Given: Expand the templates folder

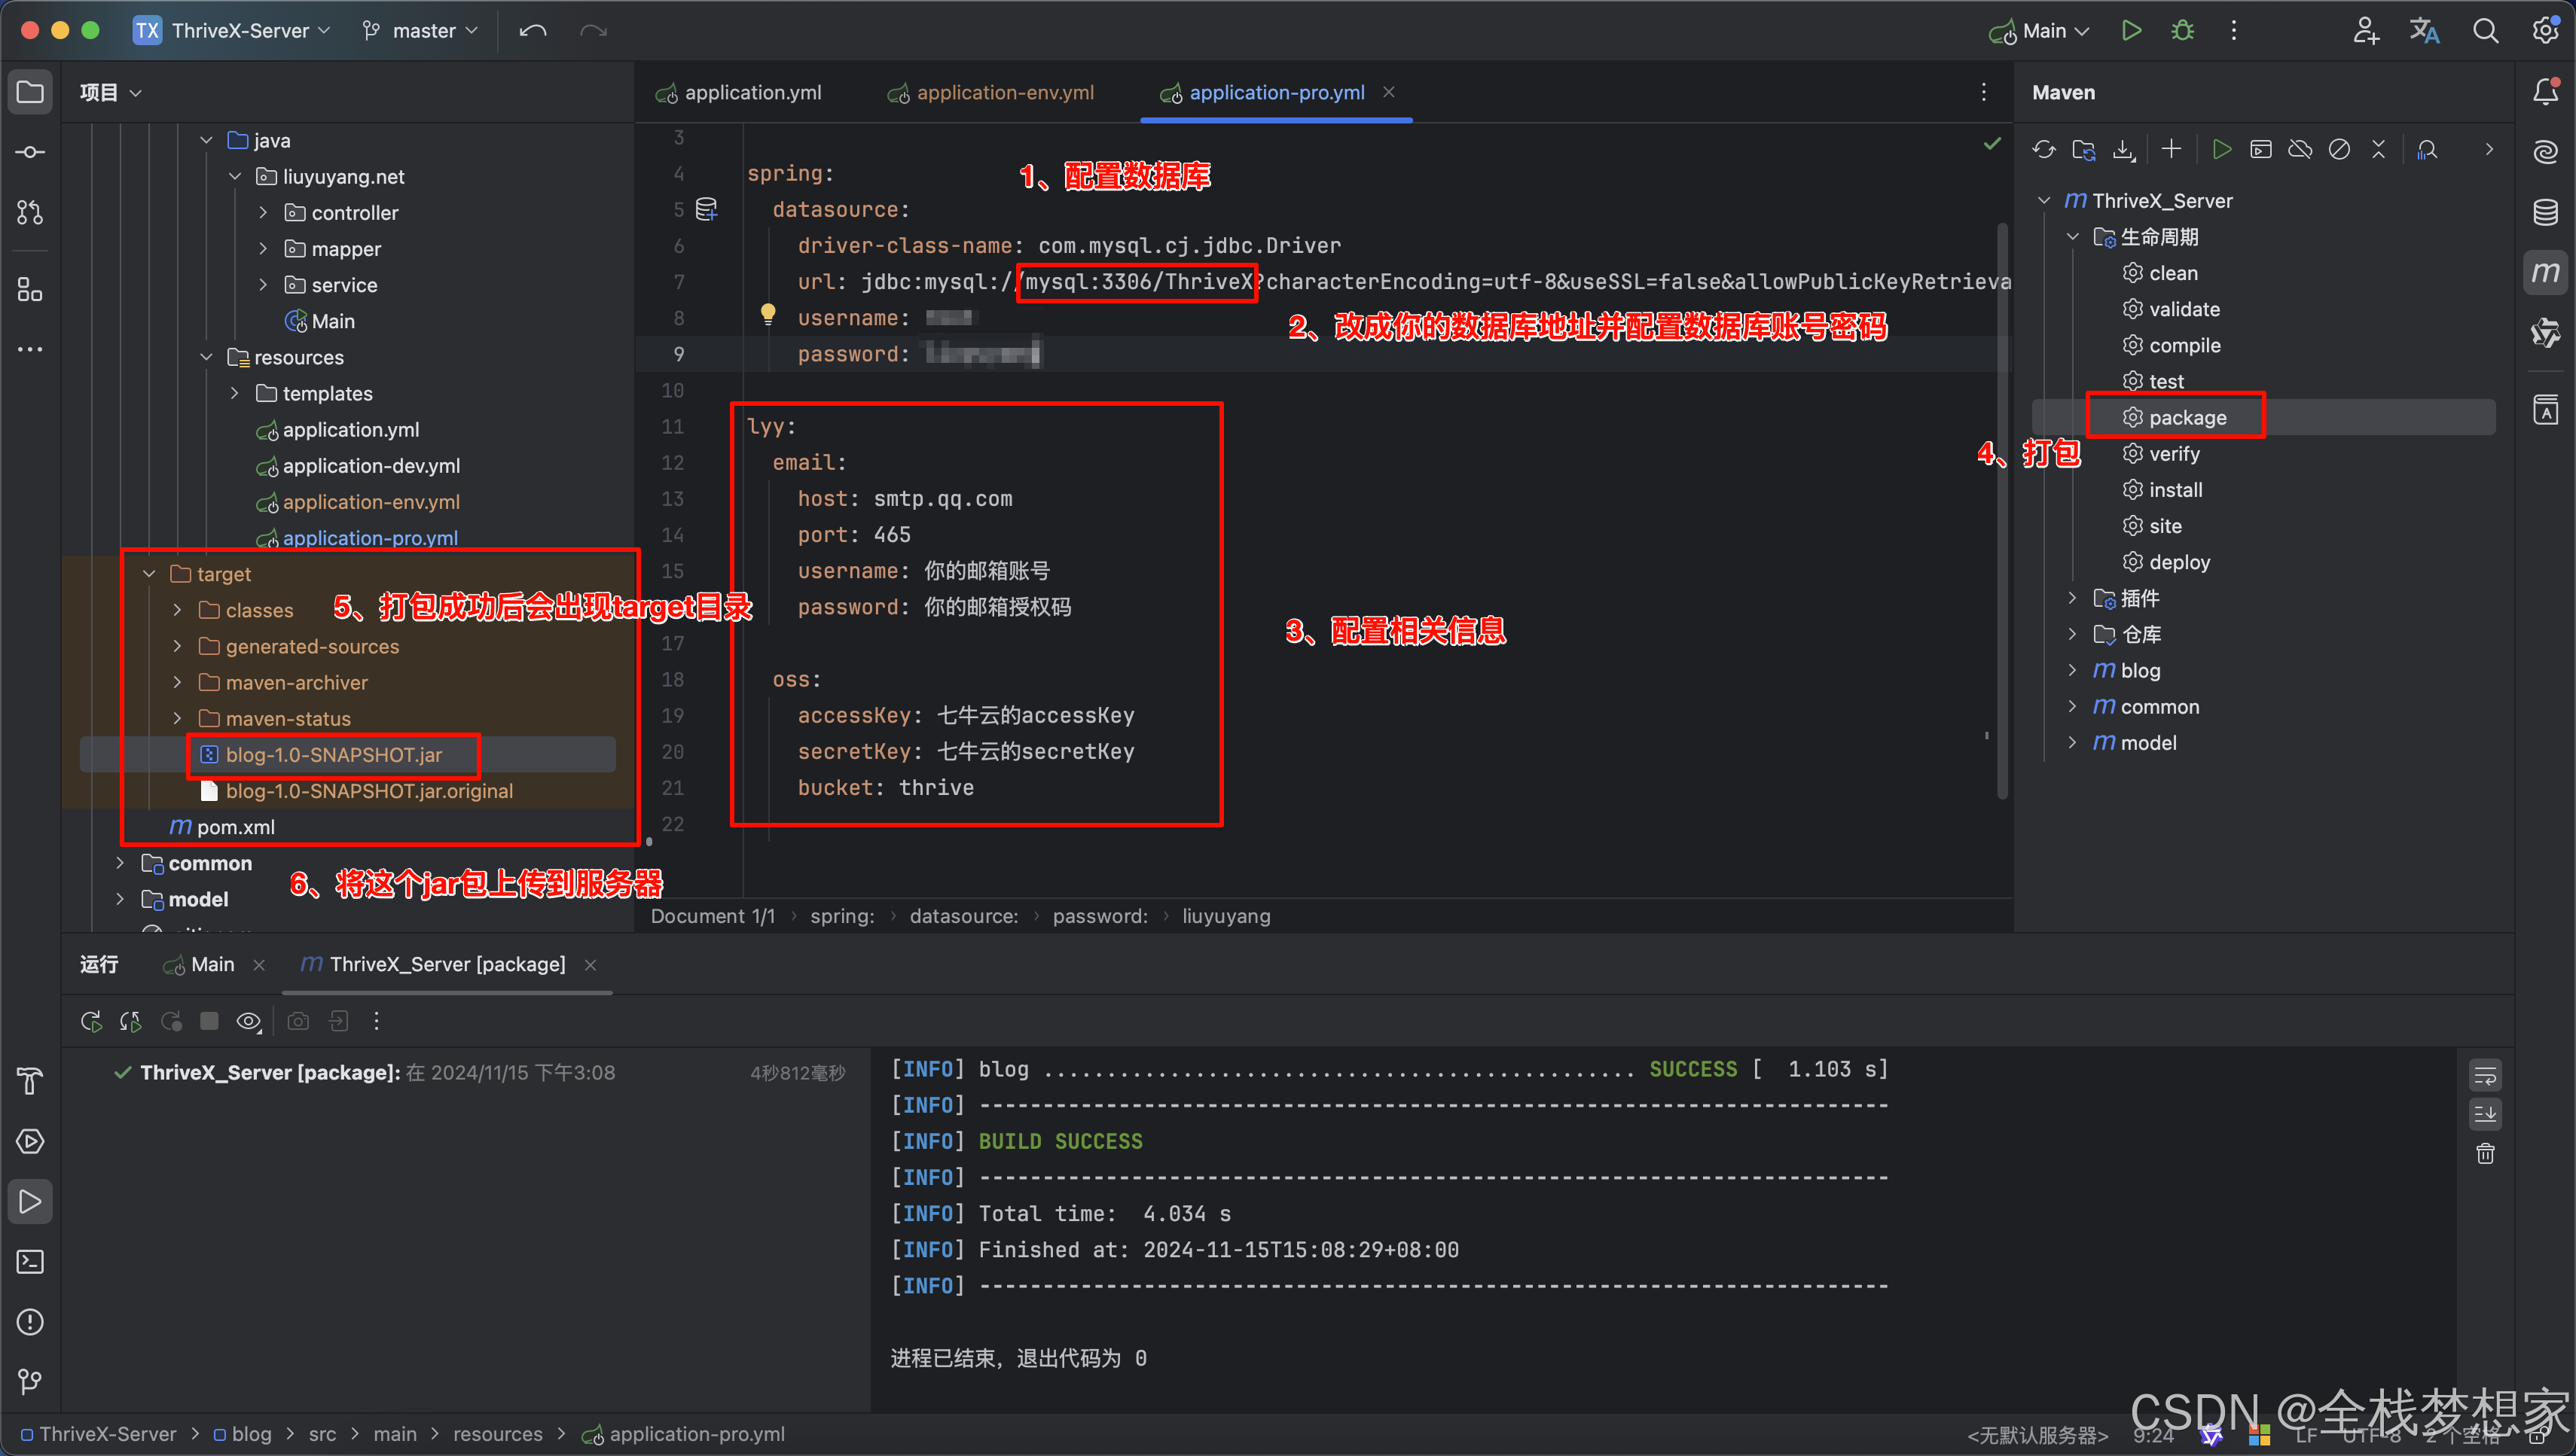Looking at the screenshot, I should (x=234, y=393).
